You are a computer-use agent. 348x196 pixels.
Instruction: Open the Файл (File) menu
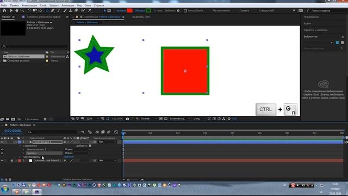coord(4,5)
